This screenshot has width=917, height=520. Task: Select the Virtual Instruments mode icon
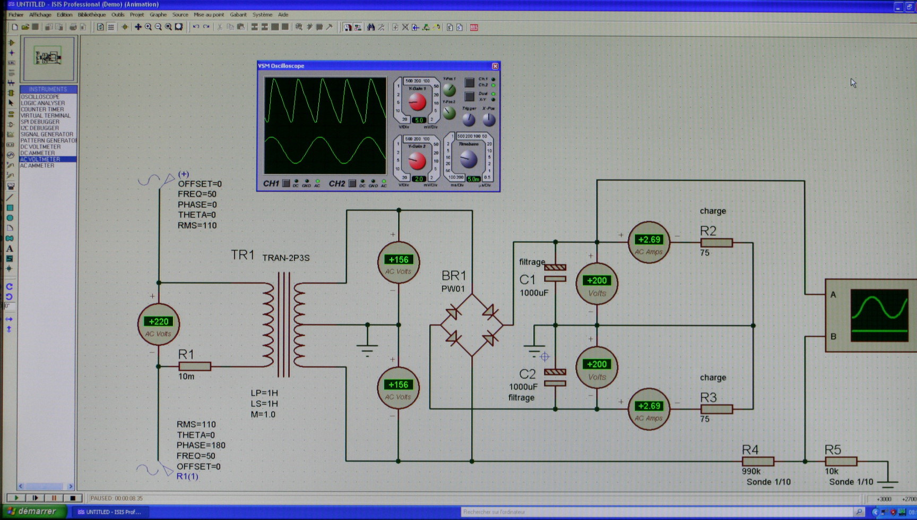pyautogui.click(x=10, y=186)
